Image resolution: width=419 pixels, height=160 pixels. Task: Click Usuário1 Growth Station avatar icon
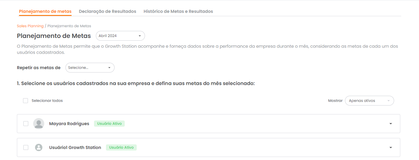tap(39, 147)
